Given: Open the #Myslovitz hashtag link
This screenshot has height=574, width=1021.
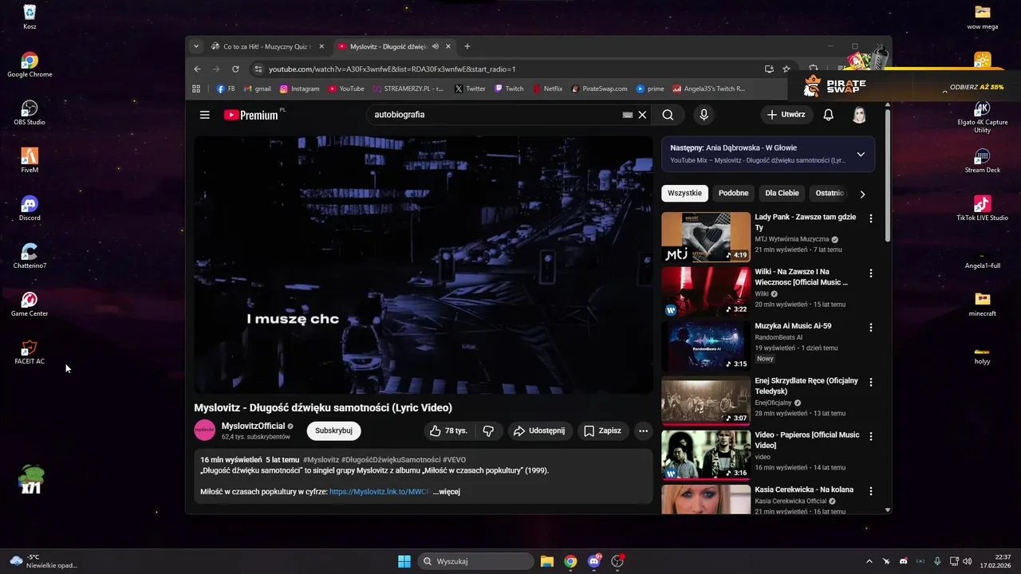Looking at the screenshot, I should pos(321,460).
